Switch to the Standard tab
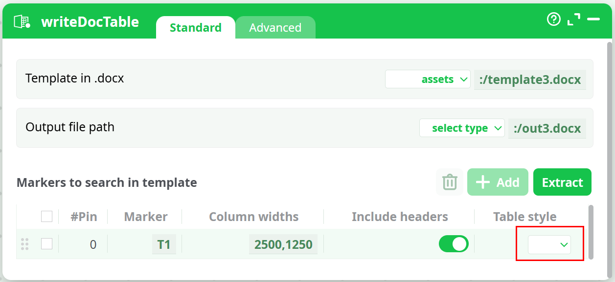The width and height of the screenshot is (615, 282). coord(195,28)
